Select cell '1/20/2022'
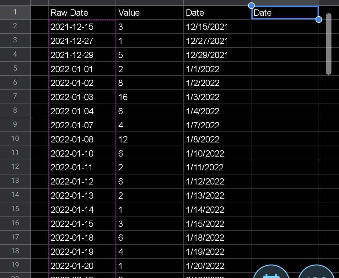Viewport: 339px width, 278px height. click(217, 266)
